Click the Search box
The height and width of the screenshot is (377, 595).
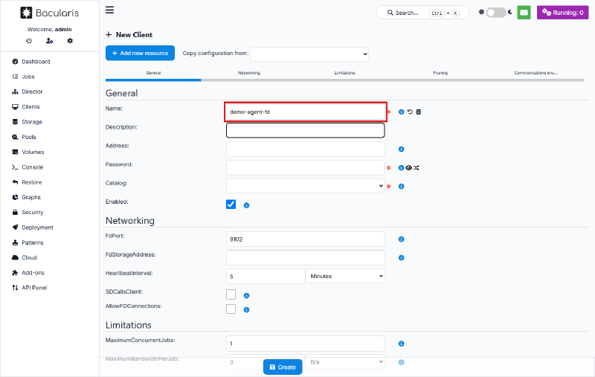[x=422, y=13]
